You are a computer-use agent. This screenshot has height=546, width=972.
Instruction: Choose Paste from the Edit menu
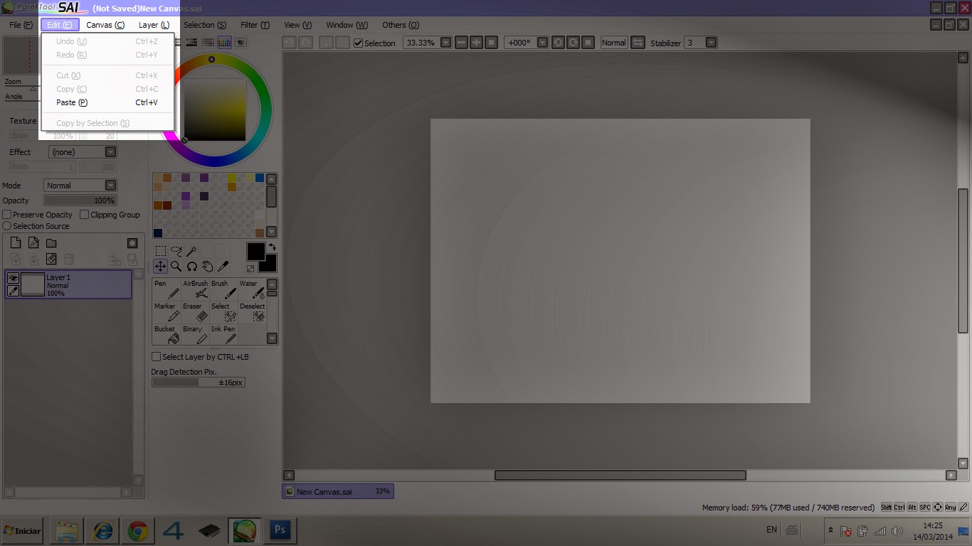click(71, 102)
